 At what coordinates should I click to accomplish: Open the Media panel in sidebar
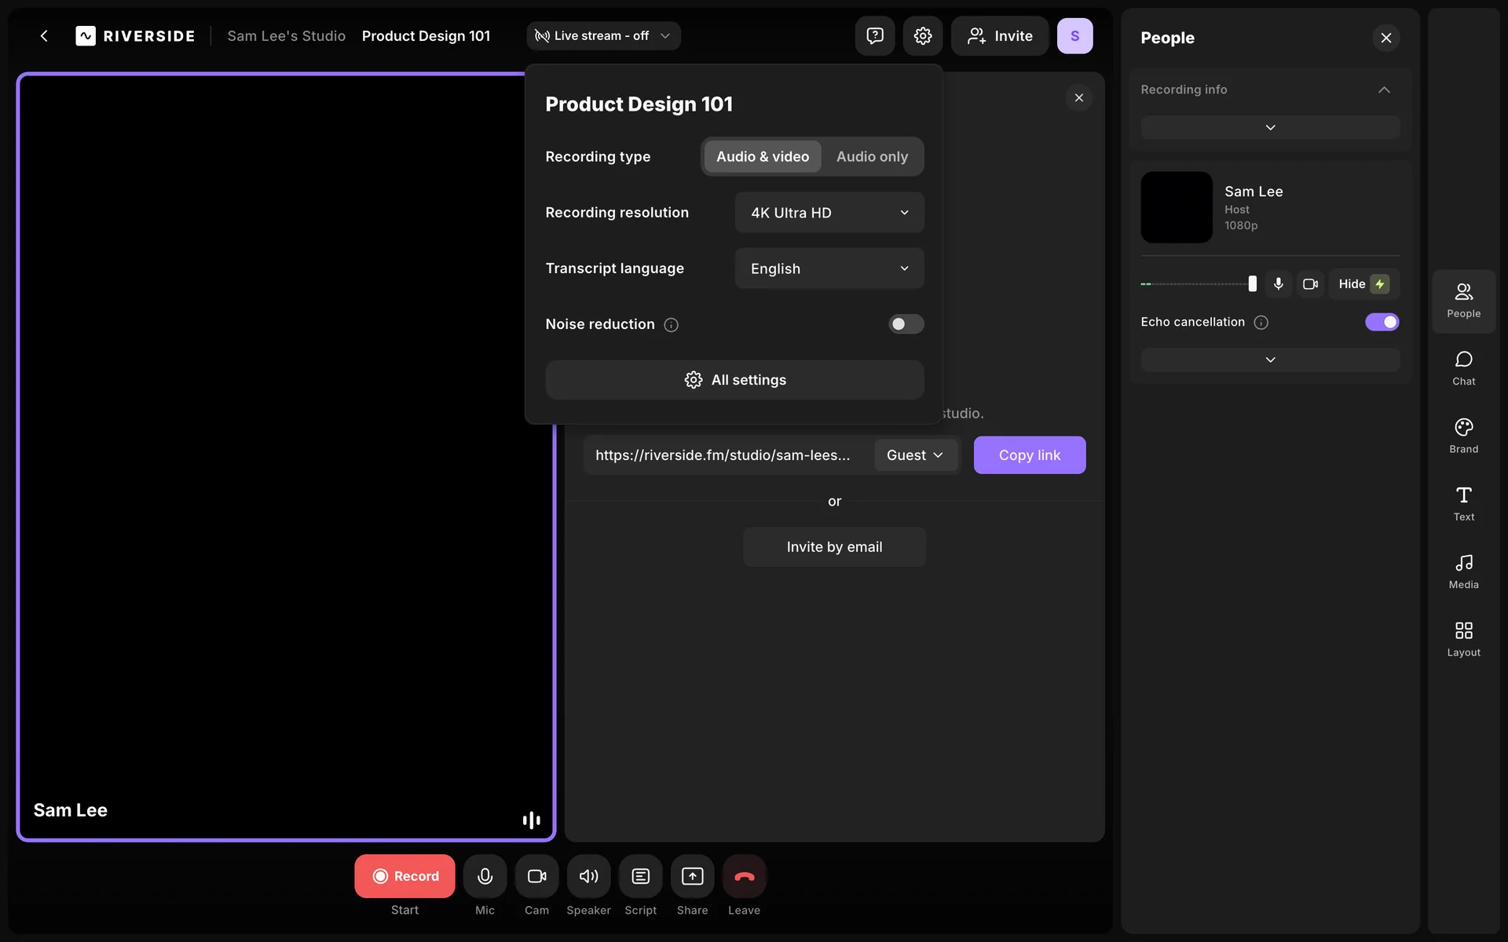1463,571
